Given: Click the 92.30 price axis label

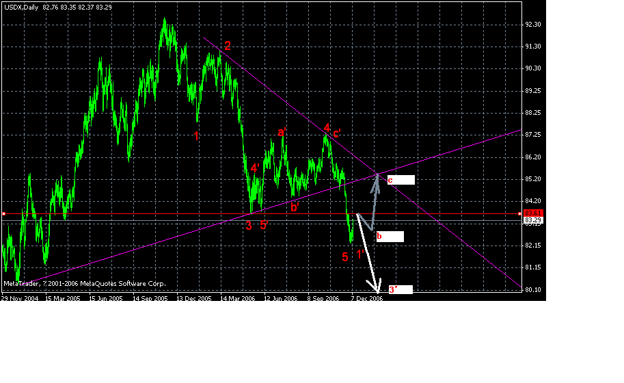Looking at the screenshot, I should click(x=533, y=25).
